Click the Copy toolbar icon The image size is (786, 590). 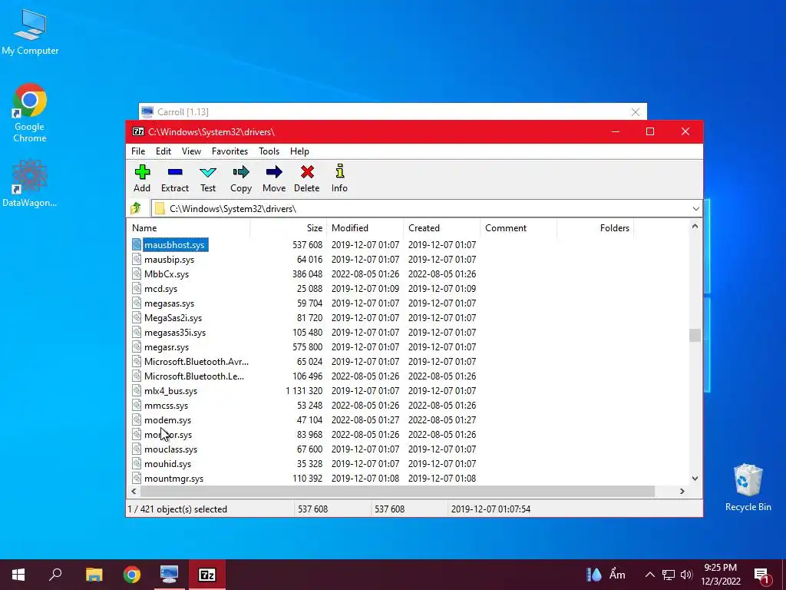pyautogui.click(x=240, y=178)
